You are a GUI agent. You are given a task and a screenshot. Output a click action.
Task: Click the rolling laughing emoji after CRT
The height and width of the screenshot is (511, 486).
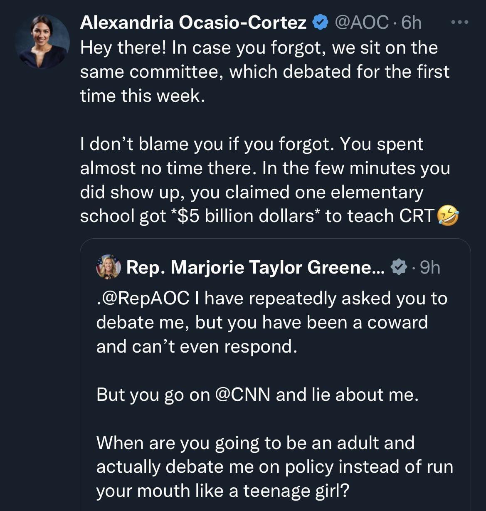[x=448, y=216]
